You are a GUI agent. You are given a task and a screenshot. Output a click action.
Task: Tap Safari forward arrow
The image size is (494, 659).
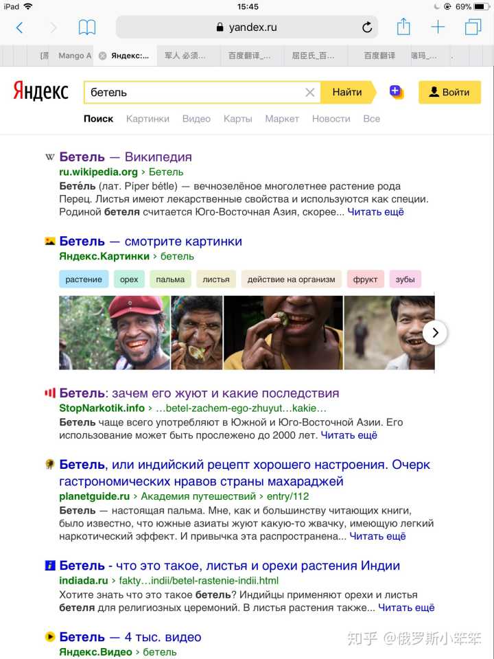coord(54,27)
